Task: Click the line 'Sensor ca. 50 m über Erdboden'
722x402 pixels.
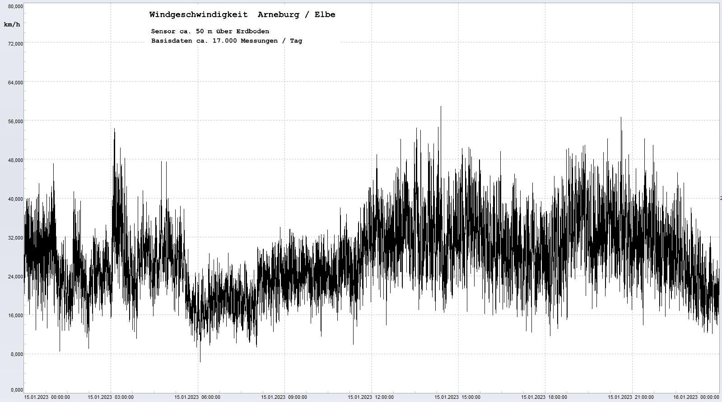Action: point(210,31)
